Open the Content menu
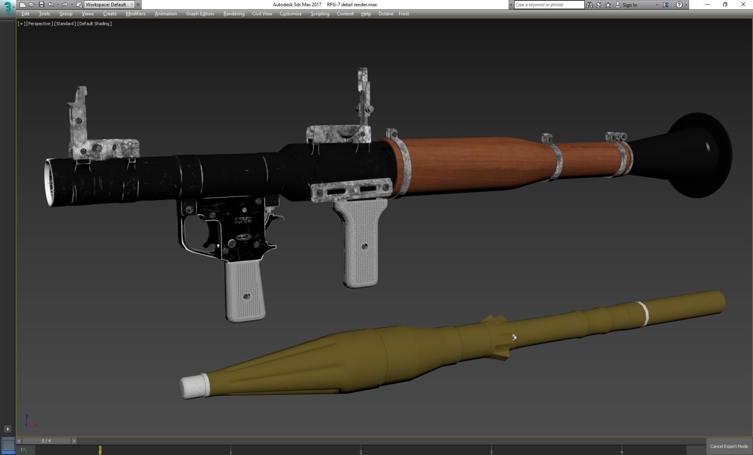The image size is (753, 455). (345, 14)
